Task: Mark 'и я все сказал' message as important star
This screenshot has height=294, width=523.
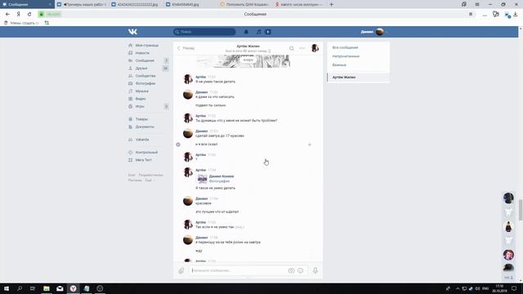Action: pos(310,145)
